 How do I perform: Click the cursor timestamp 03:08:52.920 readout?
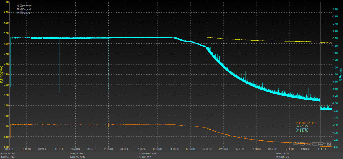coord(306,123)
